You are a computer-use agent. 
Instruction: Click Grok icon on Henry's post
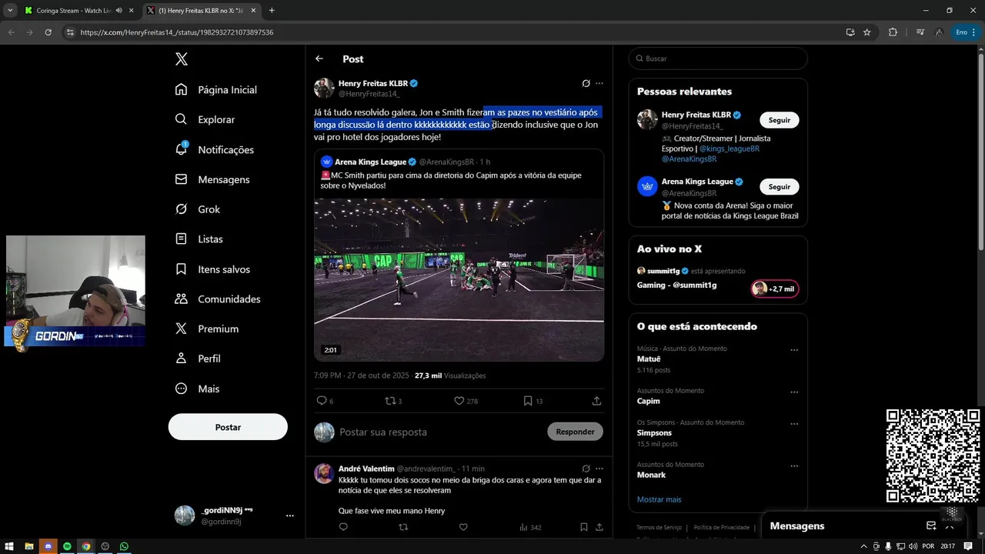[x=586, y=83]
